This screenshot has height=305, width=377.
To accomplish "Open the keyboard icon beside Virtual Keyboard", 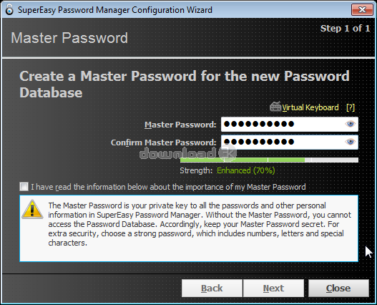I will point(275,107).
